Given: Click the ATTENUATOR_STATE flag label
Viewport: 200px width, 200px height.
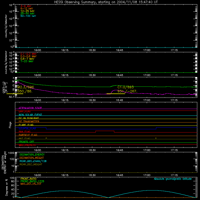Looking at the screenshot, I should (30, 108).
